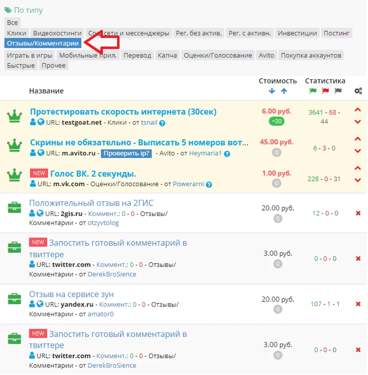The width and height of the screenshot is (368, 375).
Task: Click gray flag statistics icon
Action: tap(338, 91)
